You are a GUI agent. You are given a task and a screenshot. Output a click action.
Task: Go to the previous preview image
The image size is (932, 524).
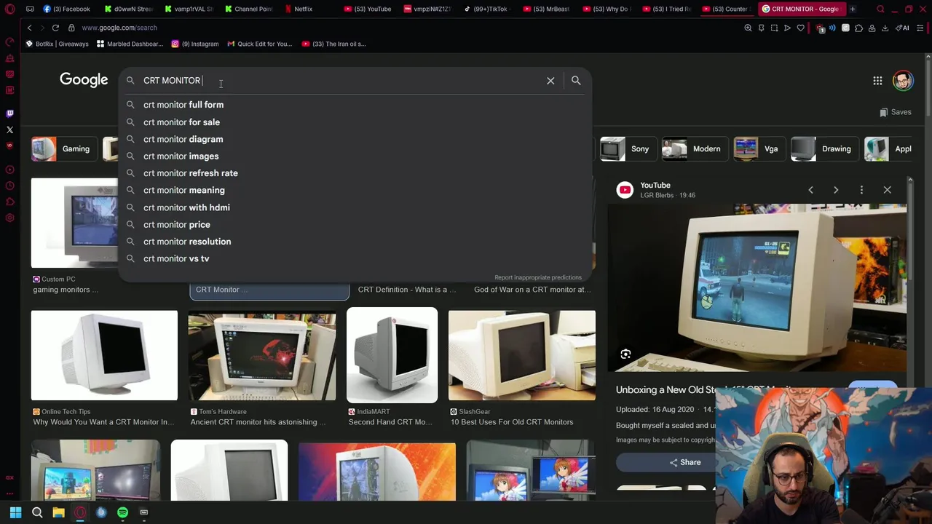[x=810, y=190]
